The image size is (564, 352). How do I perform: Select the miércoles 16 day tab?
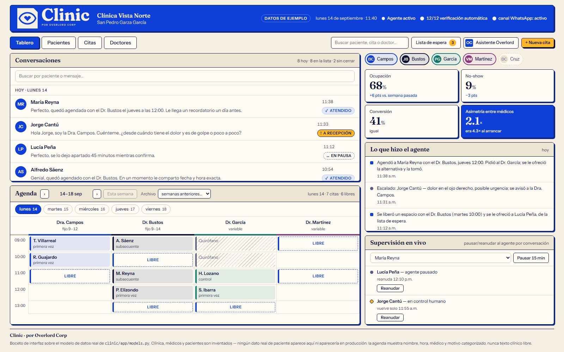92,209
